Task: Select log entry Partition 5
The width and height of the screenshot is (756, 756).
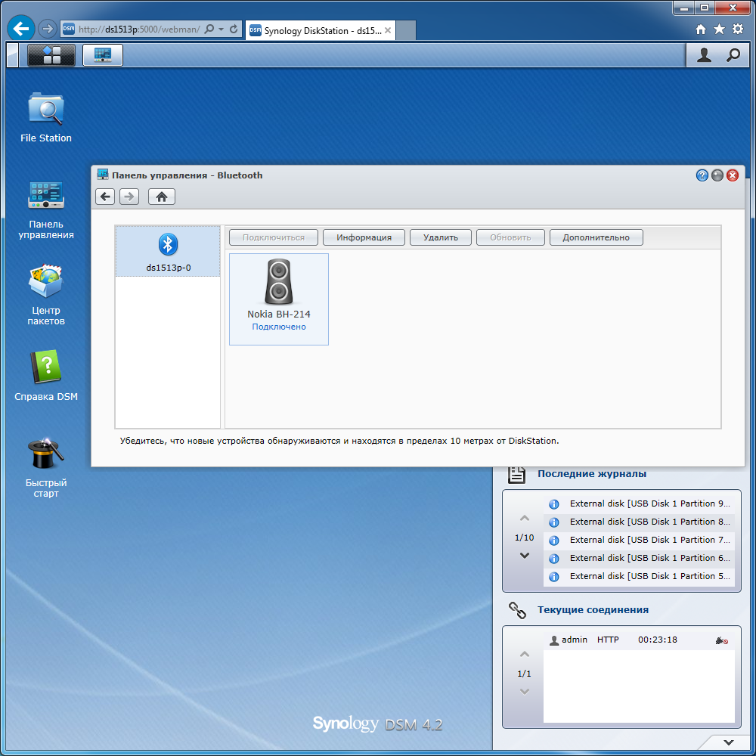Action: point(639,577)
